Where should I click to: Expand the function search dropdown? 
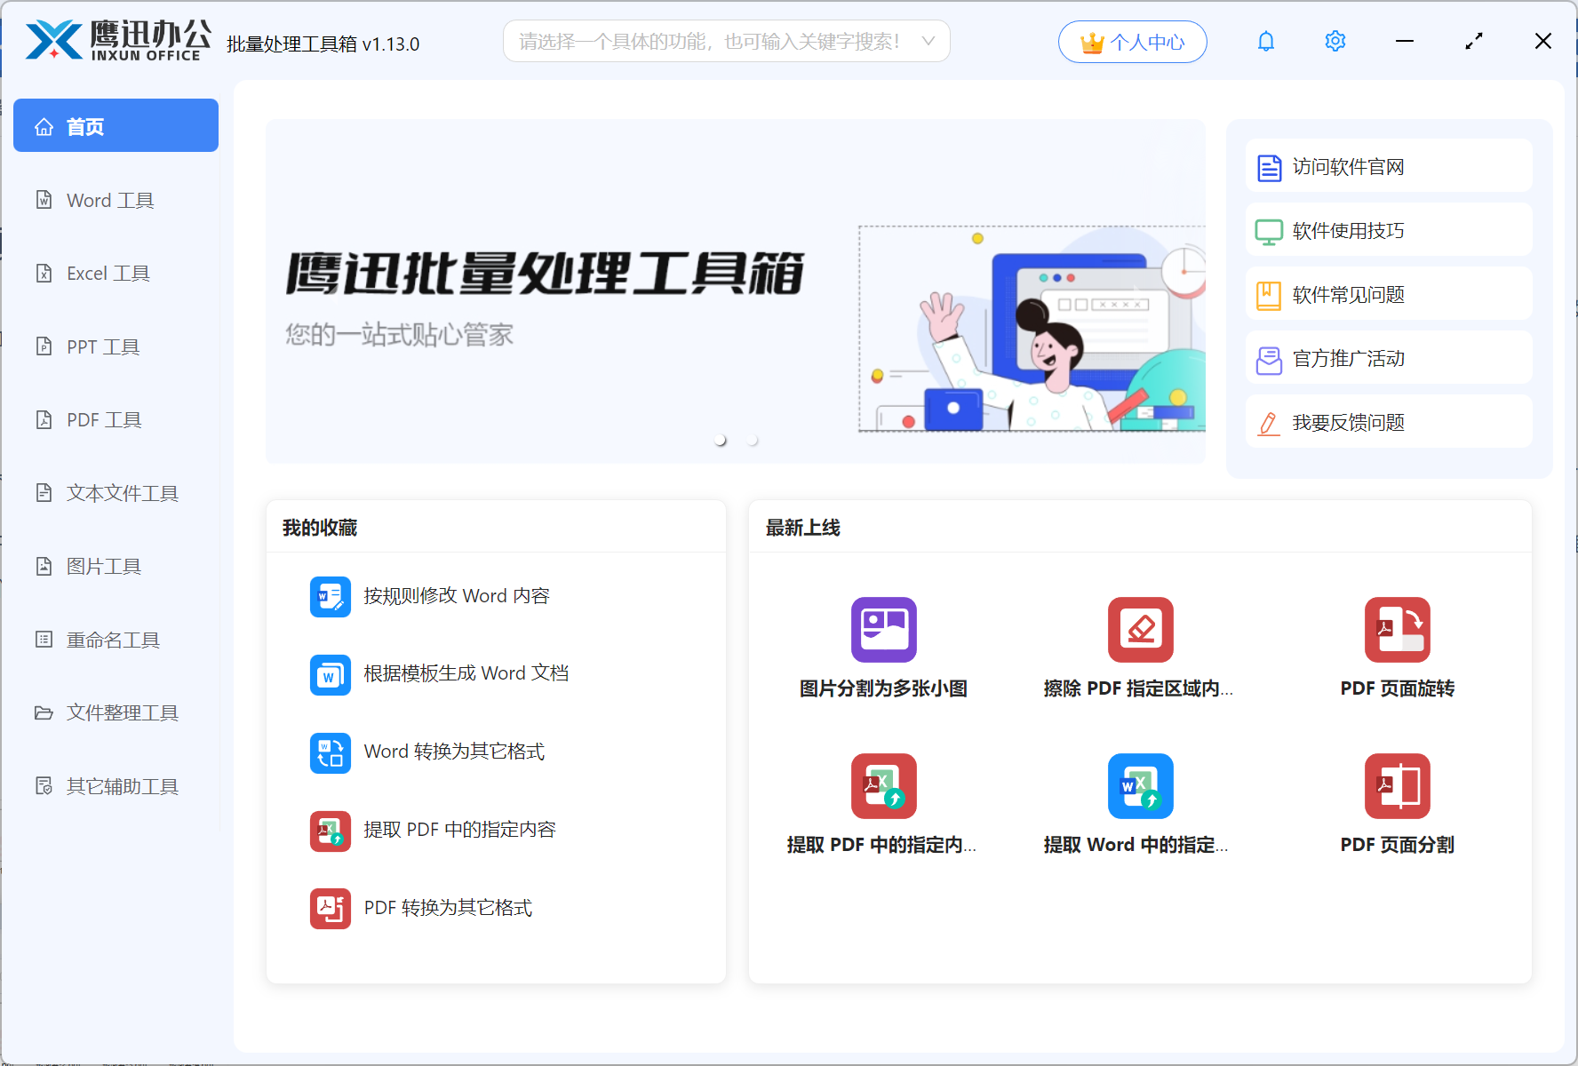click(928, 41)
